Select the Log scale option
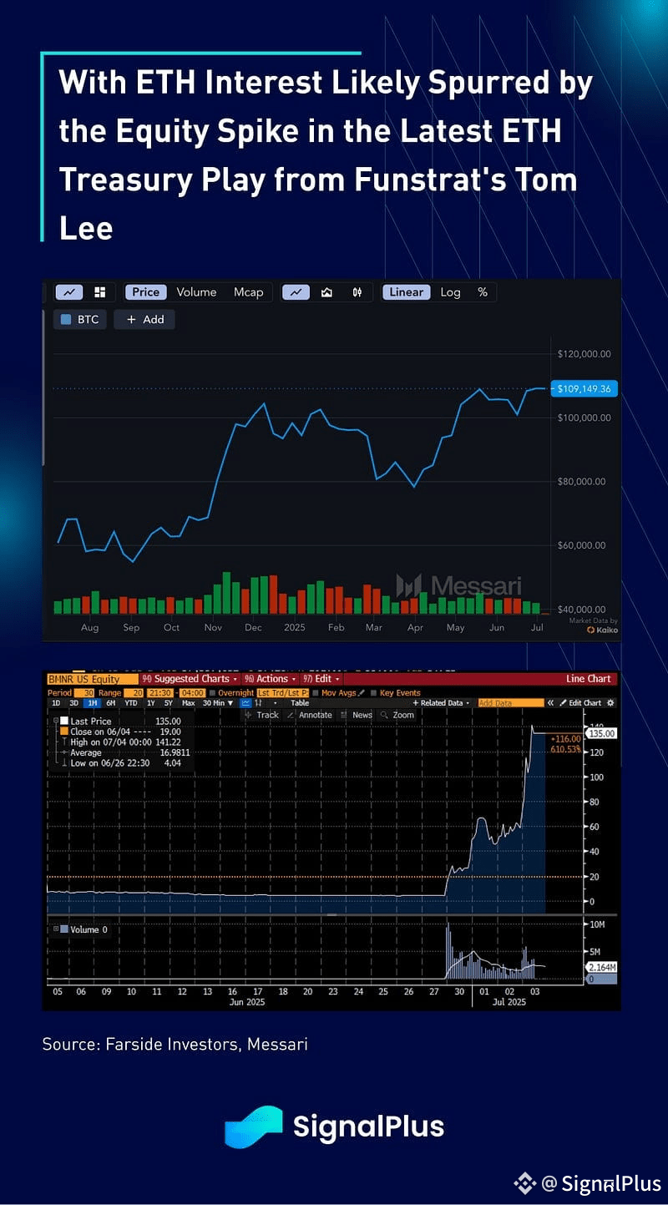The width and height of the screenshot is (668, 1205). click(450, 292)
